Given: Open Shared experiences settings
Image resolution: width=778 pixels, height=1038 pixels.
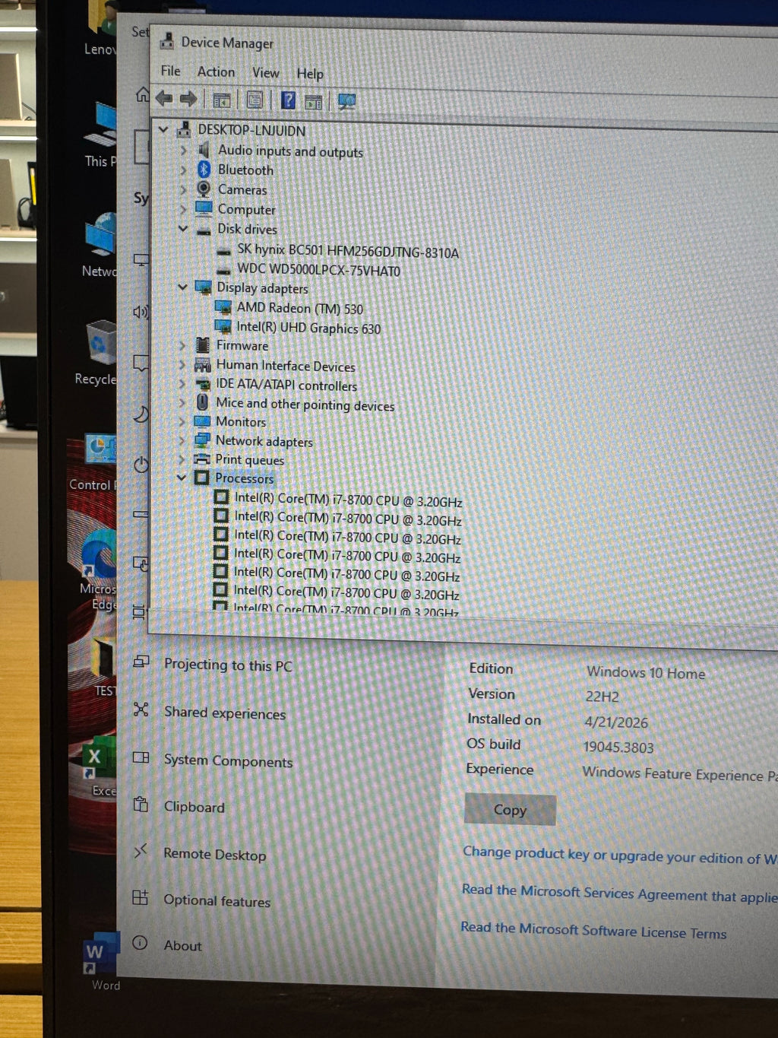Looking at the screenshot, I should 225,713.
